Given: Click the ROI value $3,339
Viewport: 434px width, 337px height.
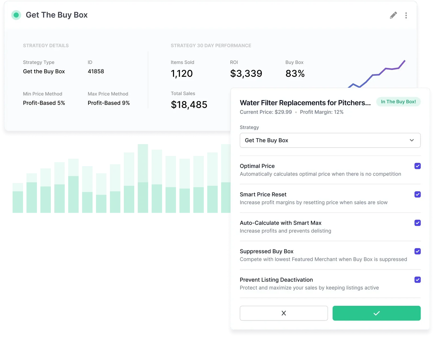Looking at the screenshot, I should pyautogui.click(x=246, y=74).
